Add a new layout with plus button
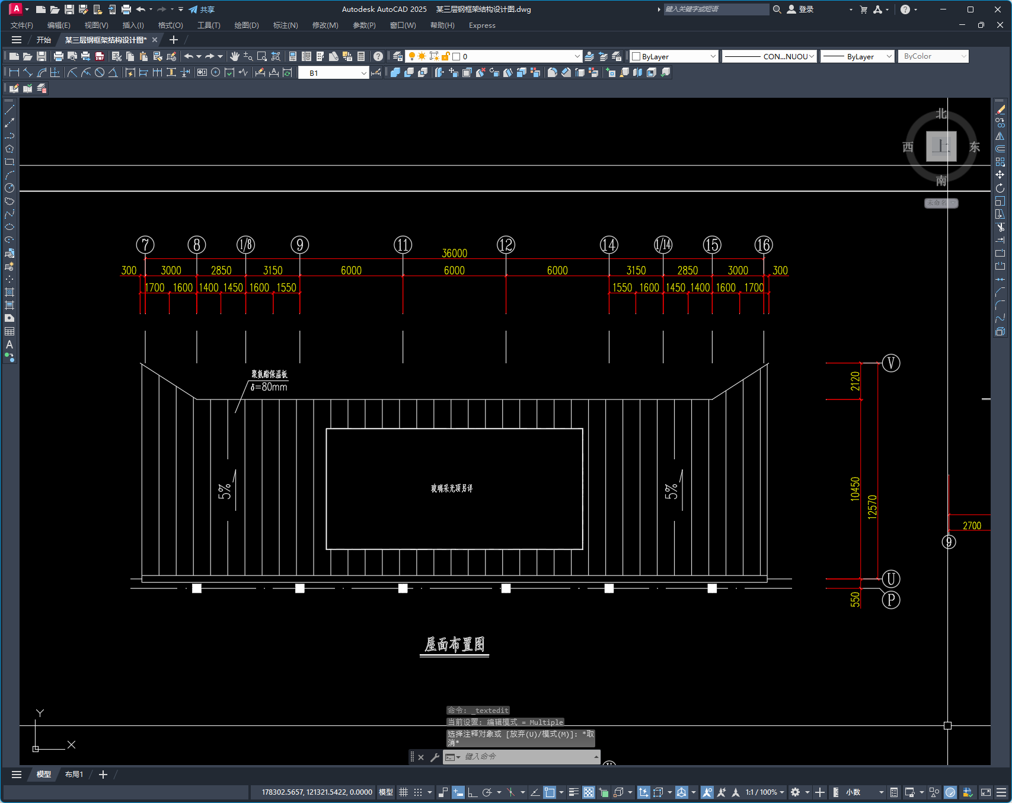The image size is (1012, 803). tap(103, 775)
